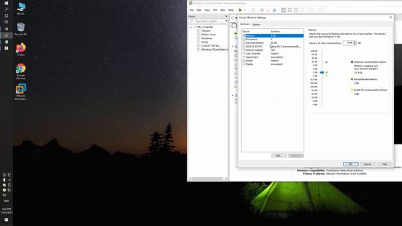Launch Firefox from the desktop
Viewport: 402px width, 226px height.
(x=21, y=50)
